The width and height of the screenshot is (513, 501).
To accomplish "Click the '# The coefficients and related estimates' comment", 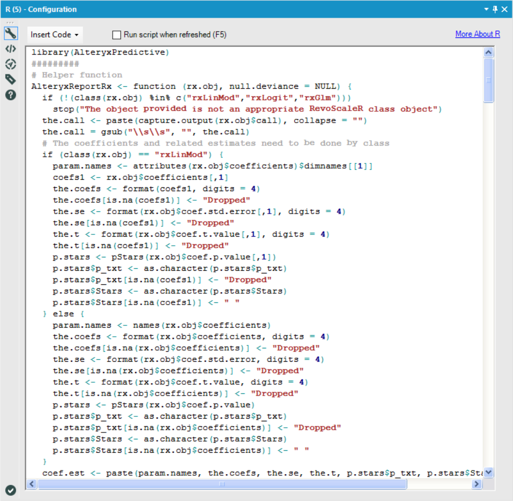I will (216, 143).
